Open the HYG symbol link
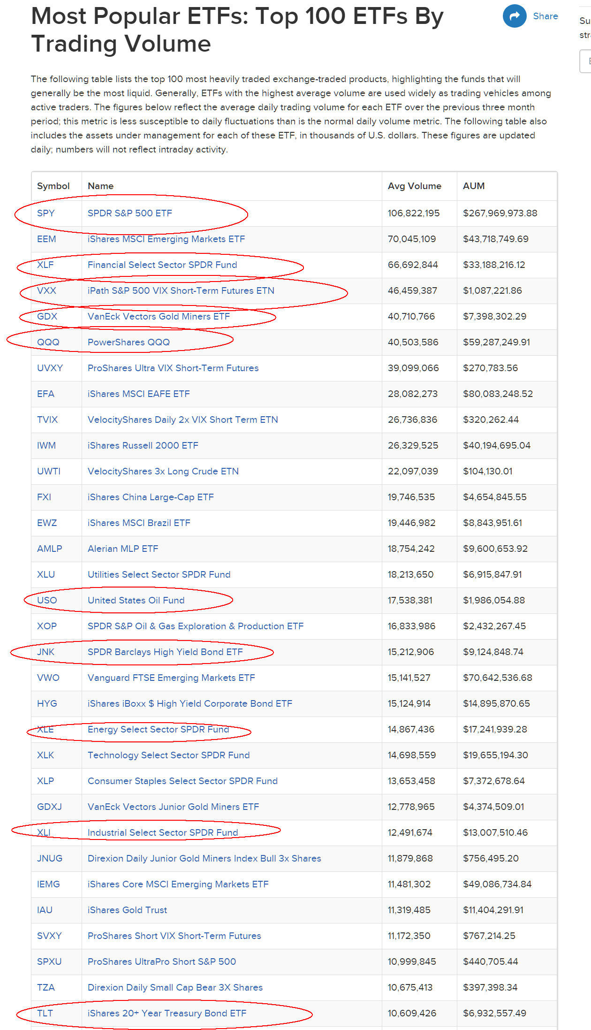The width and height of the screenshot is (591, 1030). click(47, 703)
